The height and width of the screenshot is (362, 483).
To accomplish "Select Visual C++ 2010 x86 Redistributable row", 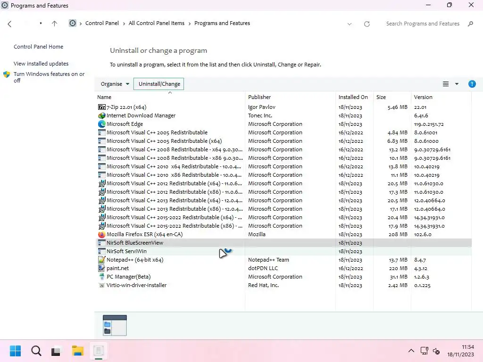I will click(x=283, y=175).
